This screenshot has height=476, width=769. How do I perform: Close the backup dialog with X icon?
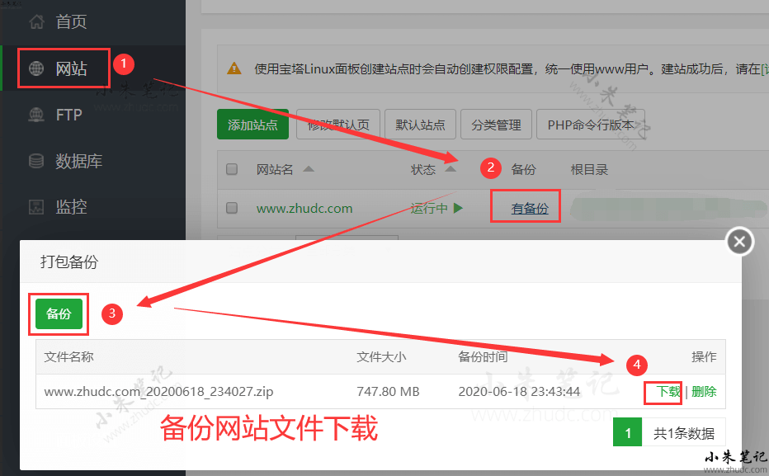(739, 242)
